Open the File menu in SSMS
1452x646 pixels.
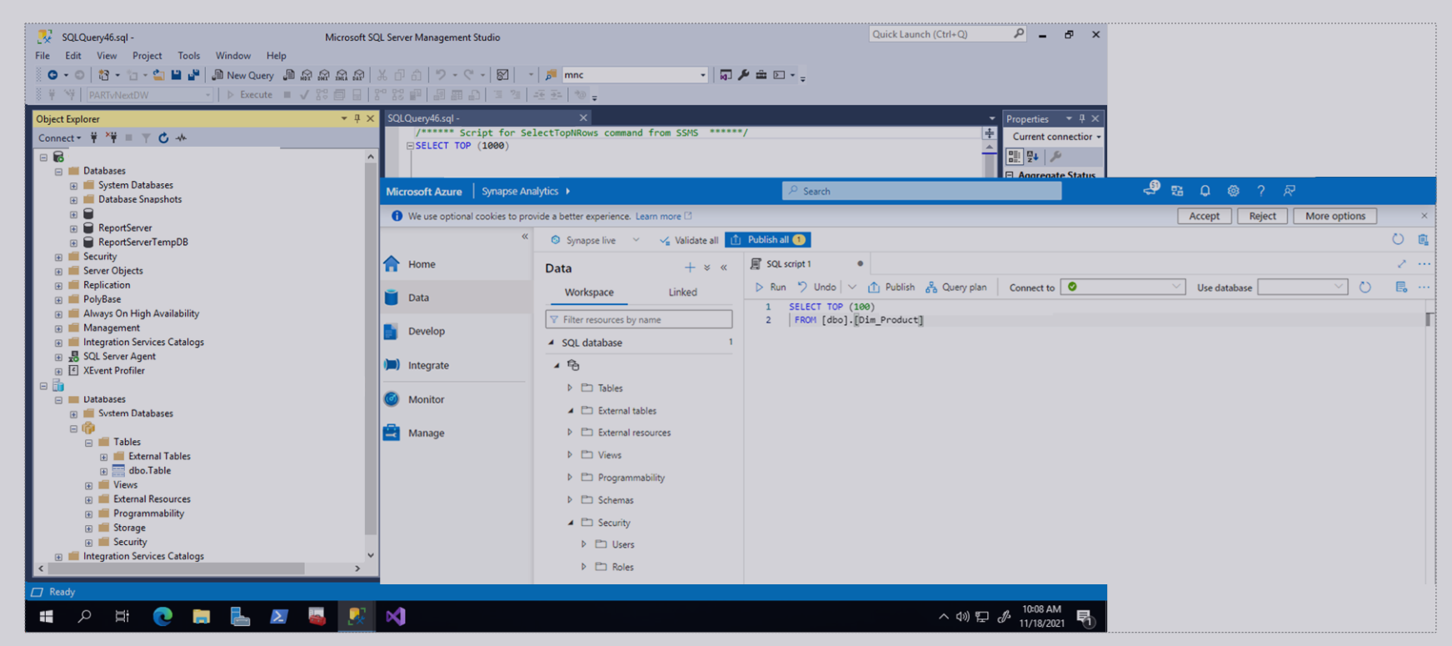pyautogui.click(x=42, y=56)
